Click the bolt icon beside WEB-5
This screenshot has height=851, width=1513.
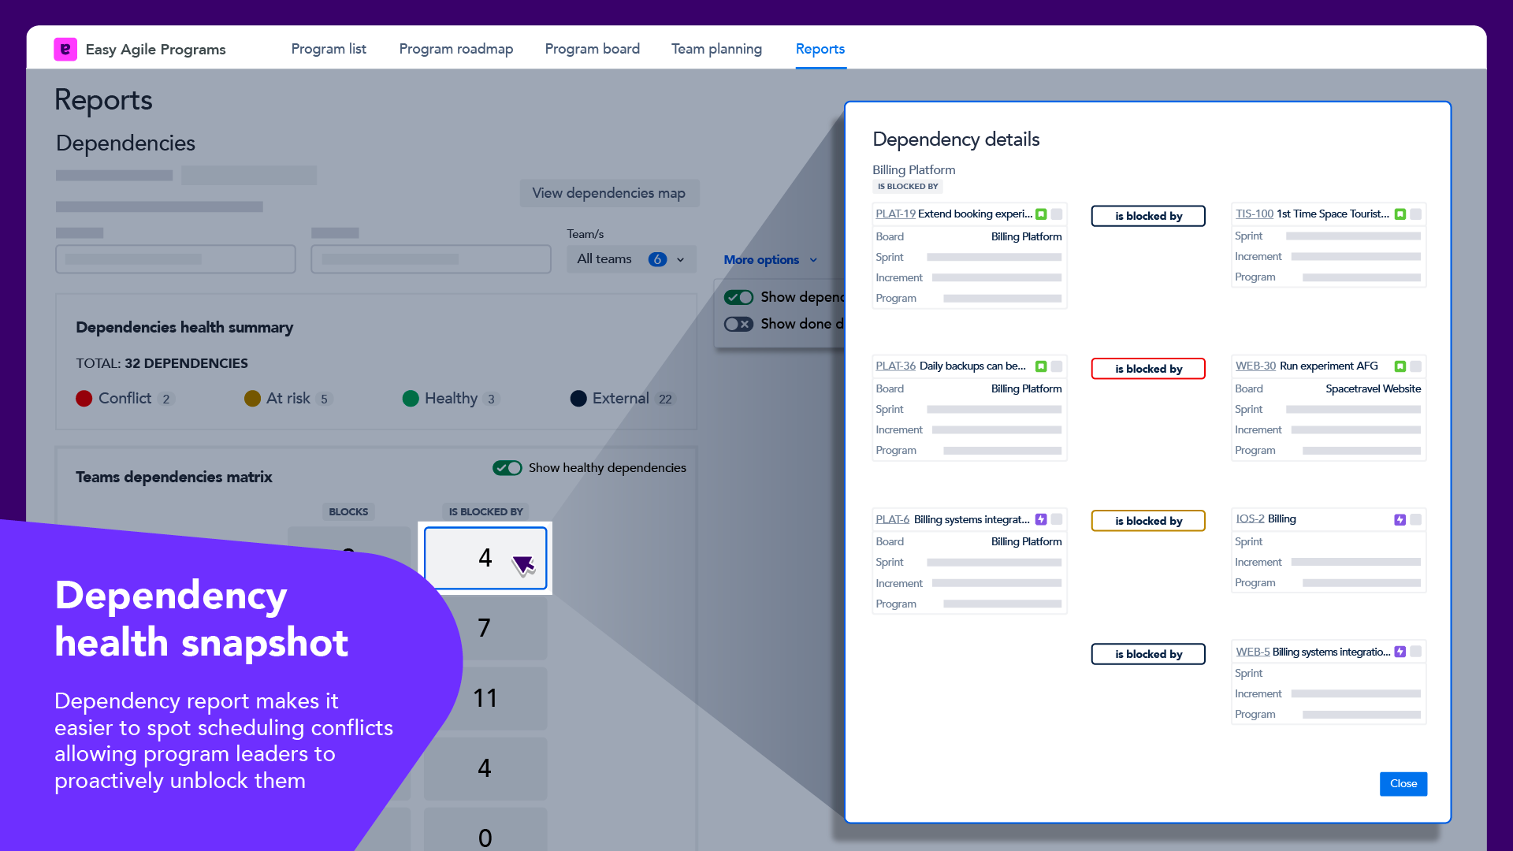[x=1400, y=652]
